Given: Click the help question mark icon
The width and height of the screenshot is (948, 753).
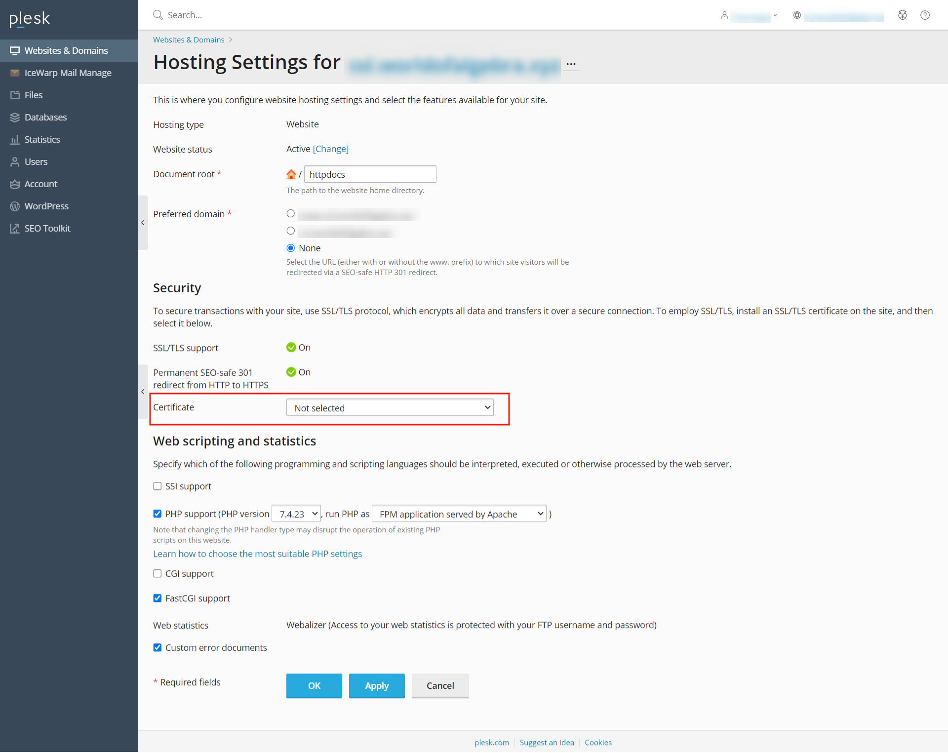Looking at the screenshot, I should point(925,15).
